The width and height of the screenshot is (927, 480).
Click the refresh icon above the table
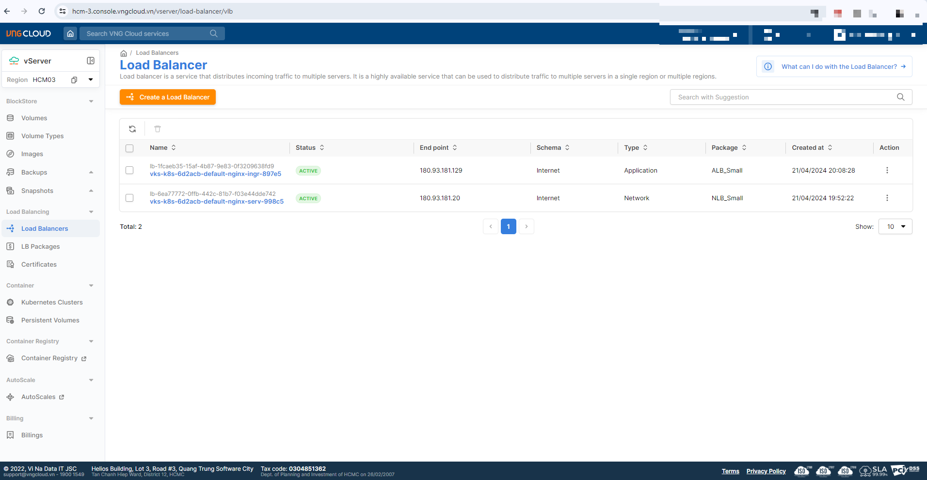(132, 129)
